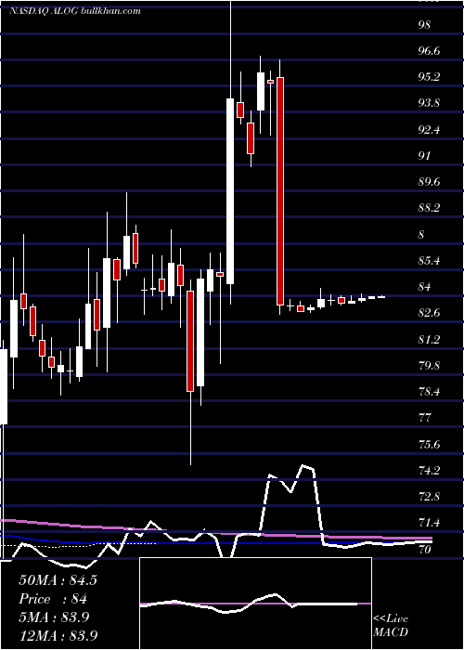Click the 72.8 price axis label
Image resolution: width=464 pixels, height=650 pixels.
[x=429, y=497]
